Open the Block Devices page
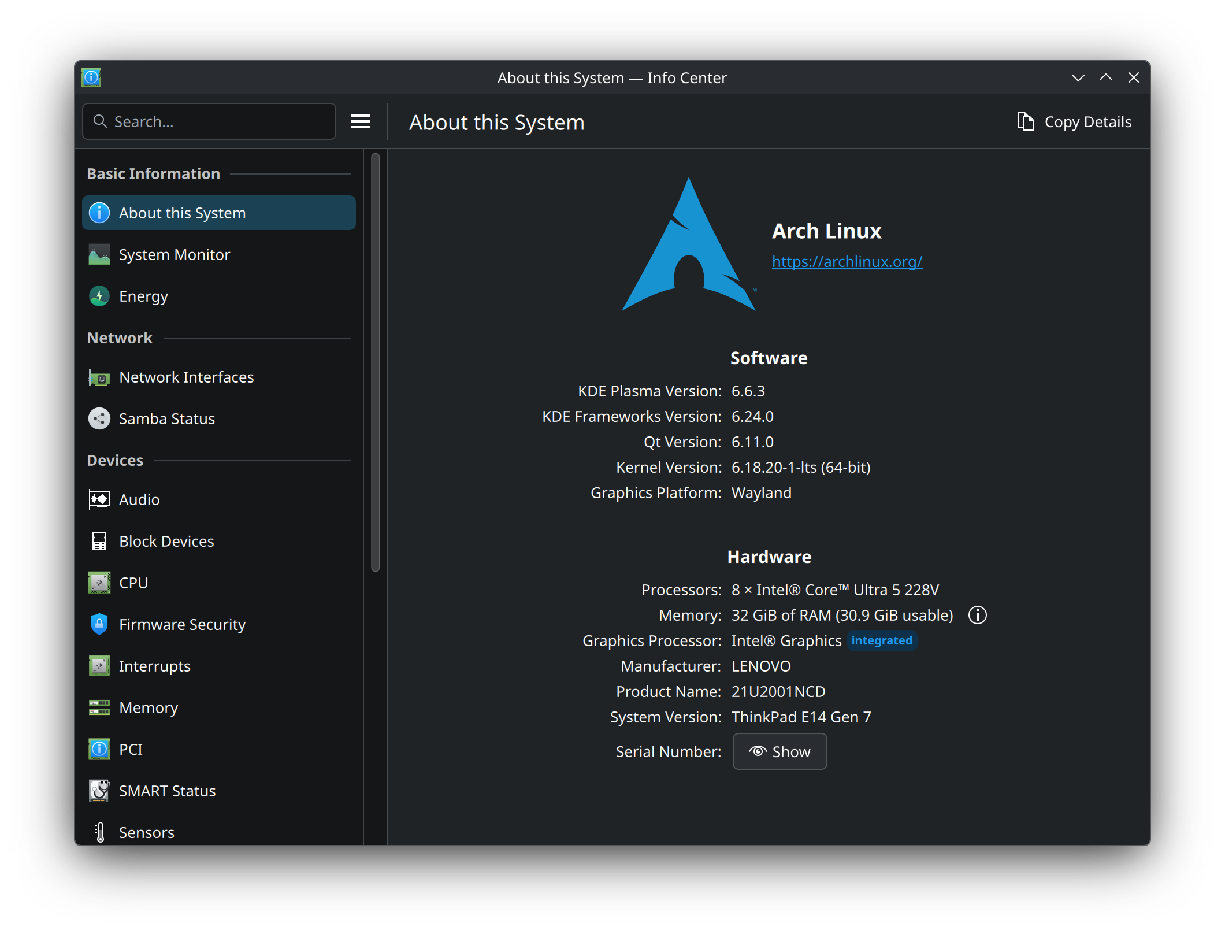 [x=219, y=541]
